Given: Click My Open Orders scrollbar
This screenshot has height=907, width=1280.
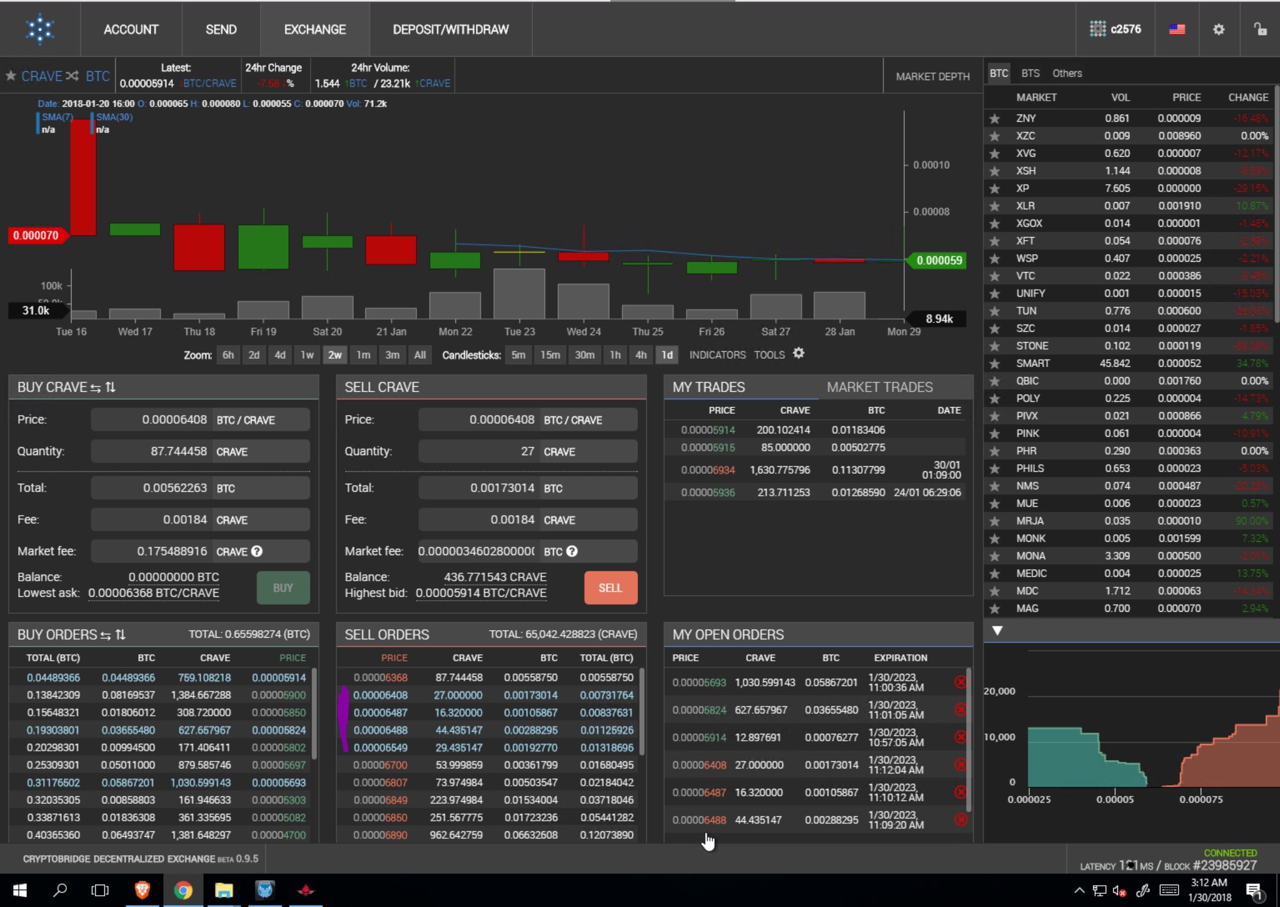Looking at the screenshot, I should pyautogui.click(x=969, y=741).
